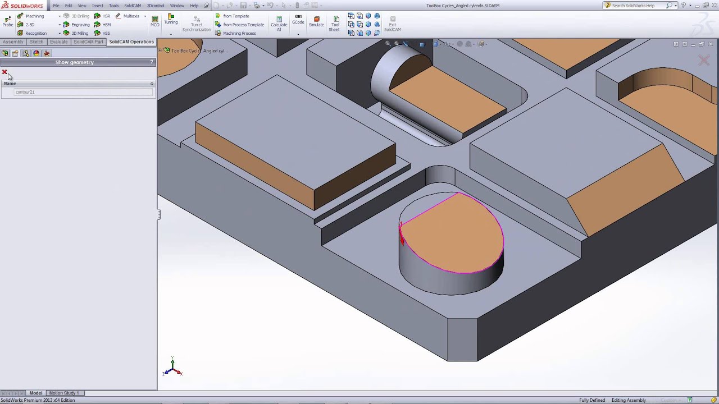Switch to the Assembly tab
This screenshot has width=719, height=404.
(13, 42)
